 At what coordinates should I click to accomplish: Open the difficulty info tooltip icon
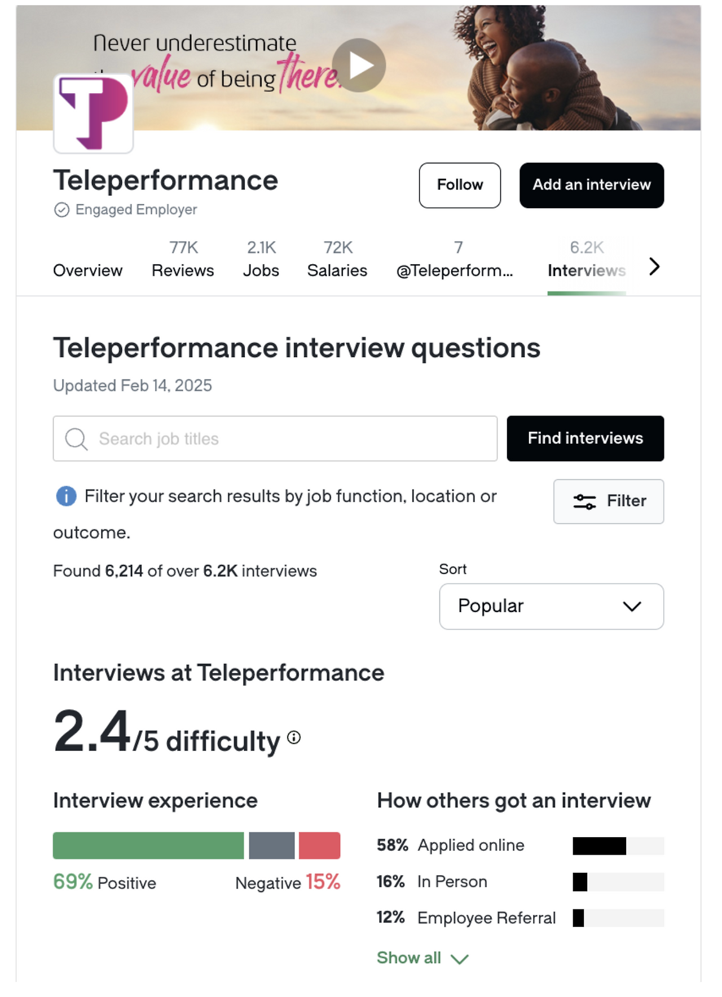coord(294,737)
